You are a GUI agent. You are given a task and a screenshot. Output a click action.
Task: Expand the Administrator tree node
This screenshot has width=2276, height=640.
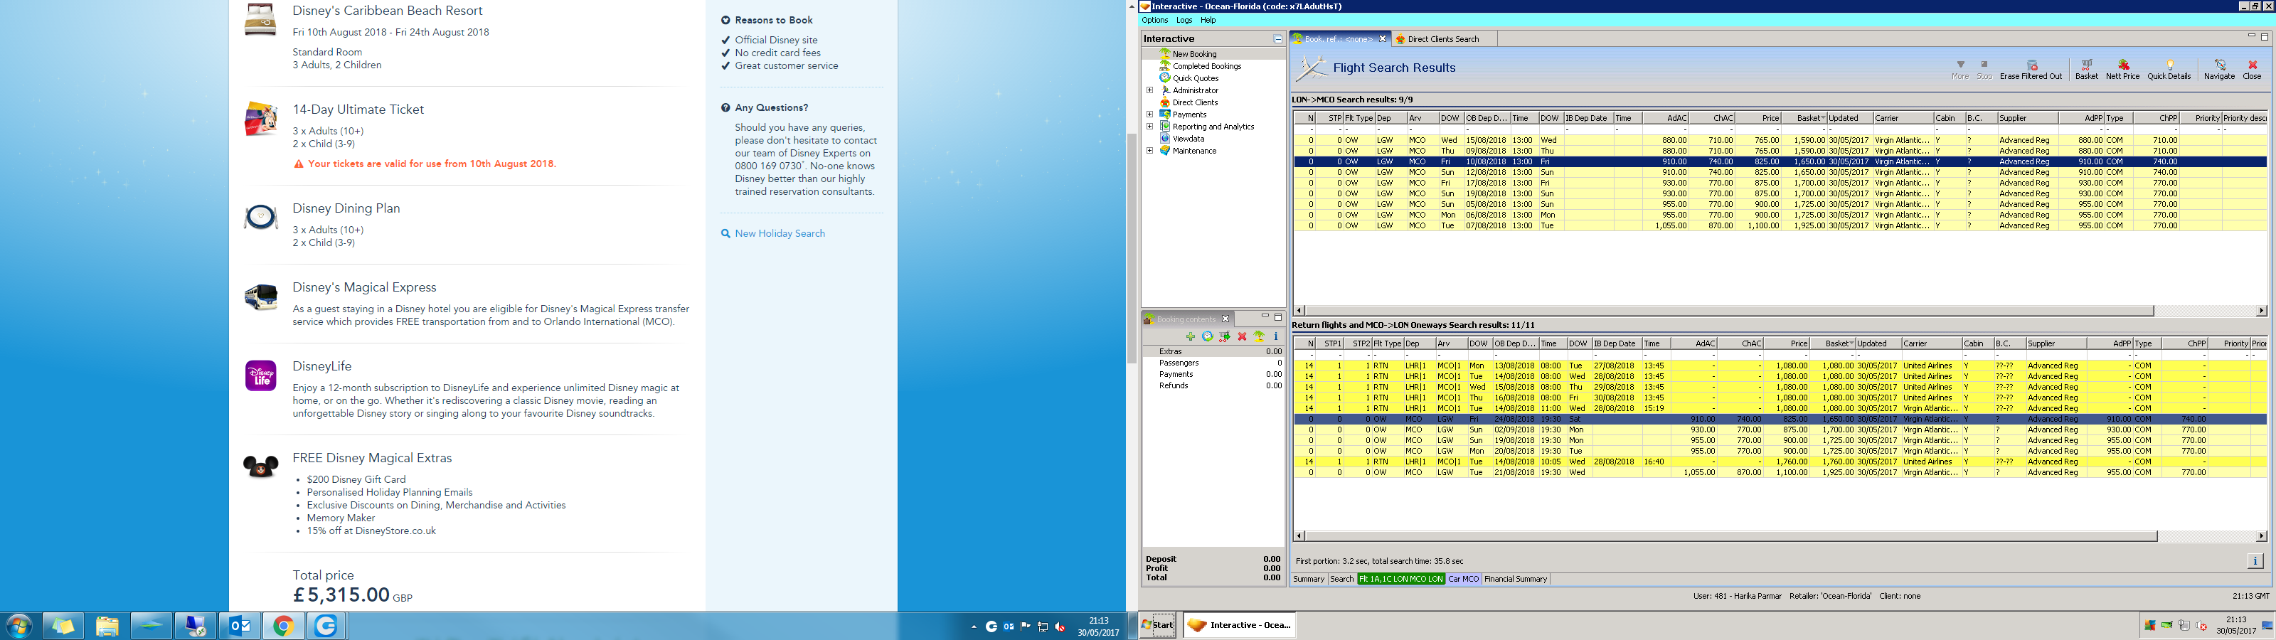[x=1149, y=90]
